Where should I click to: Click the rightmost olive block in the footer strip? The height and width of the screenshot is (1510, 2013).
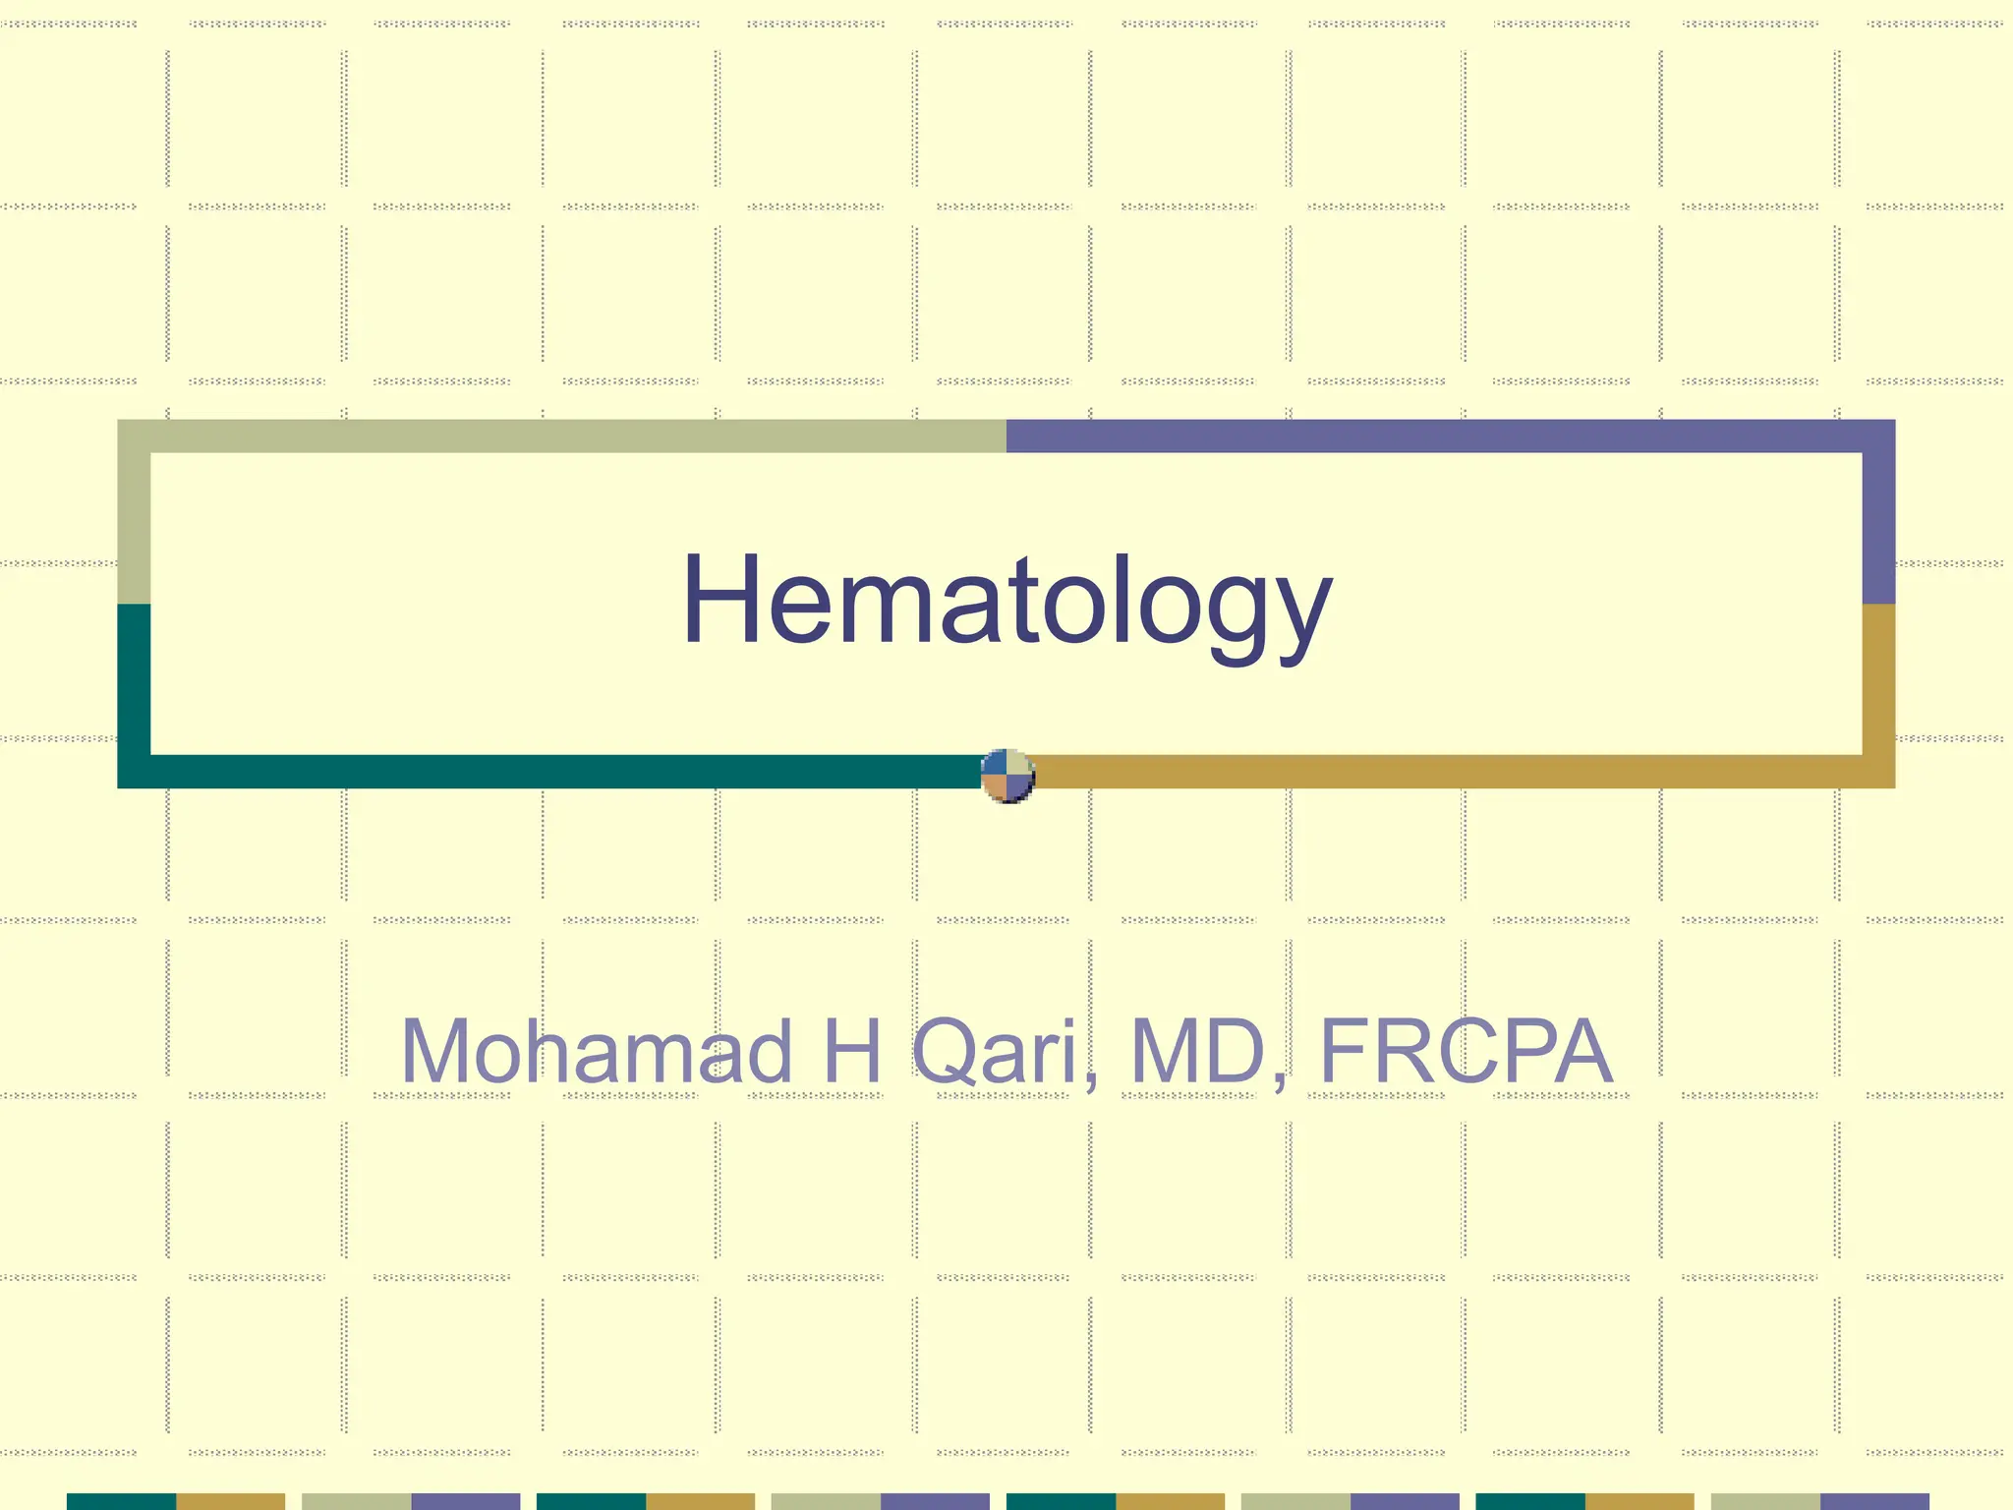1765,1501
